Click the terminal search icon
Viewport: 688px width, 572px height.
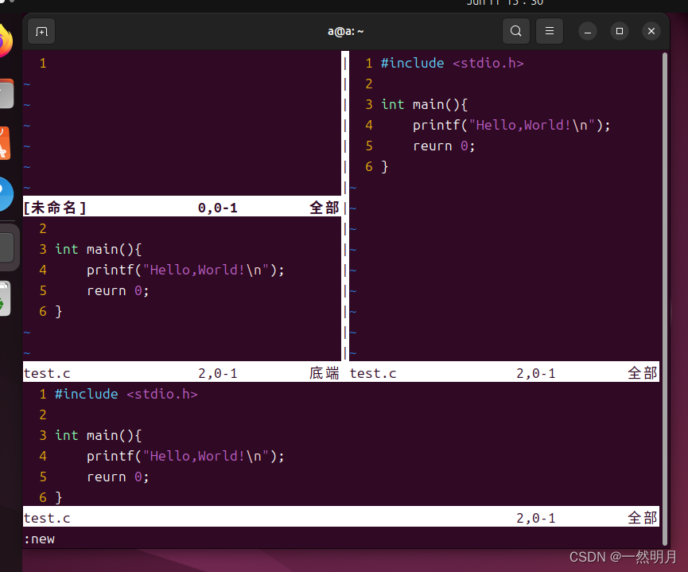point(516,31)
